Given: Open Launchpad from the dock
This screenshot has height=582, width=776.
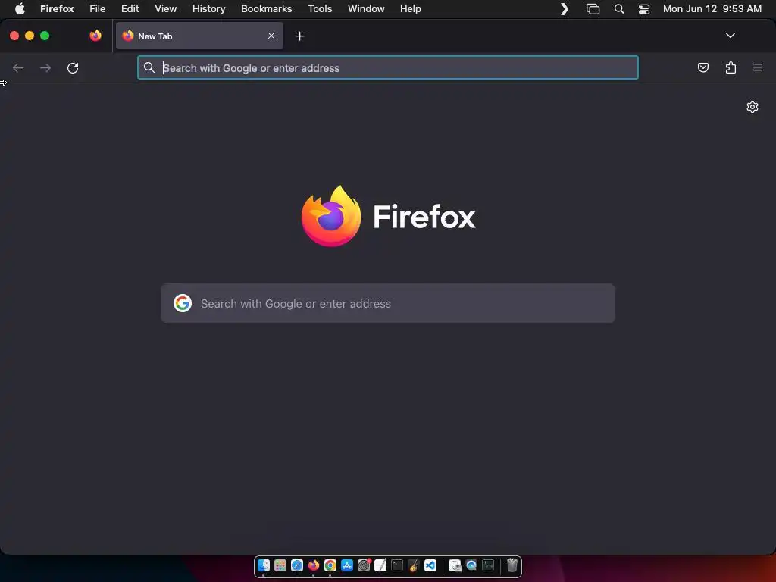Looking at the screenshot, I should tap(280, 565).
